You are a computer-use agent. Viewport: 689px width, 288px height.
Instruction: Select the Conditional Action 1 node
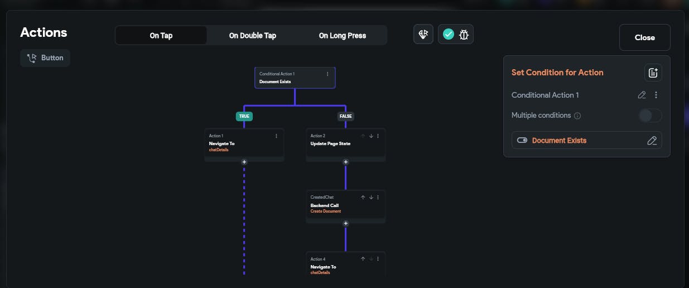click(x=295, y=78)
